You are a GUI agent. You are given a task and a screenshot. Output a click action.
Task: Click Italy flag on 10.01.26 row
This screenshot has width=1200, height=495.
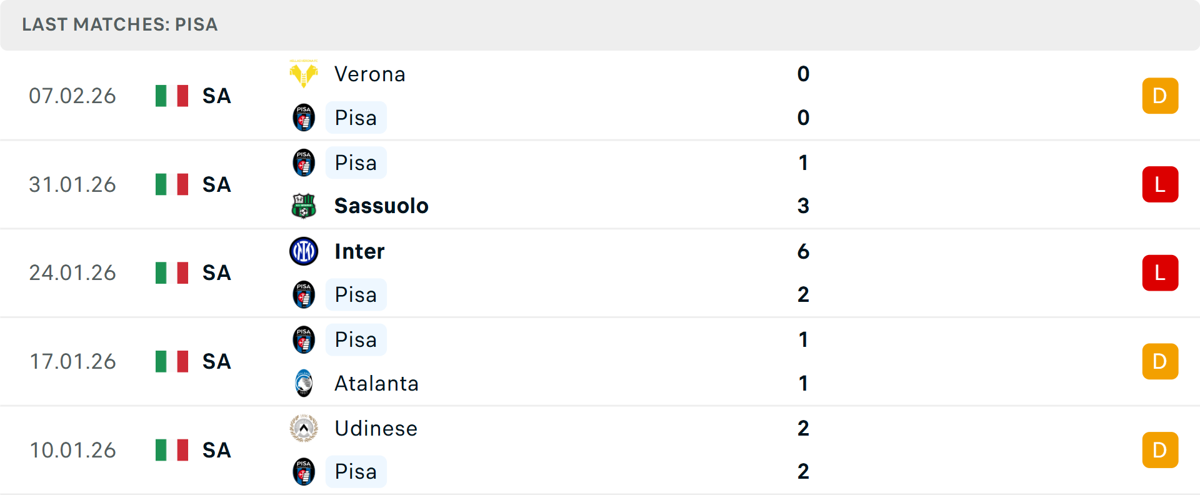[172, 450]
